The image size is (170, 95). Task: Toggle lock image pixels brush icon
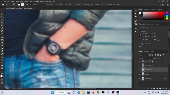(x=145, y=61)
